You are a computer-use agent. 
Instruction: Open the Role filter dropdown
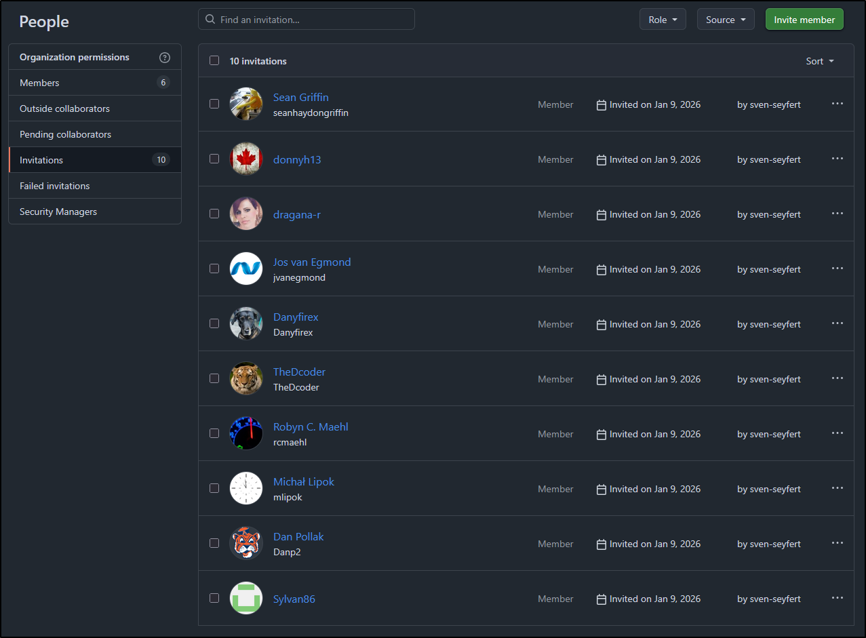[x=663, y=18]
